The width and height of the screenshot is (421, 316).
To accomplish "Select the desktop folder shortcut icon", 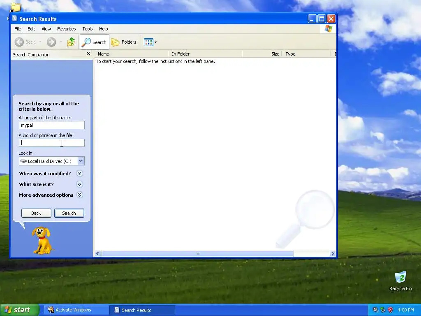I will (15, 7).
